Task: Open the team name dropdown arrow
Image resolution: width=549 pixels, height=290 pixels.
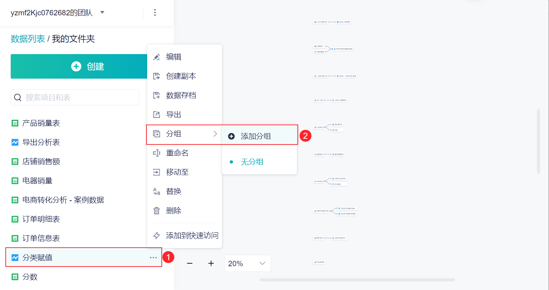Action: point(102,12)
